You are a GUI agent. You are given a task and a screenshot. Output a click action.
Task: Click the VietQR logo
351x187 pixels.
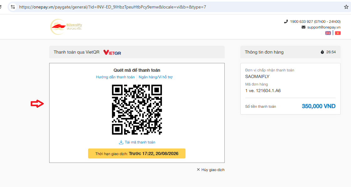click(112, 52)
